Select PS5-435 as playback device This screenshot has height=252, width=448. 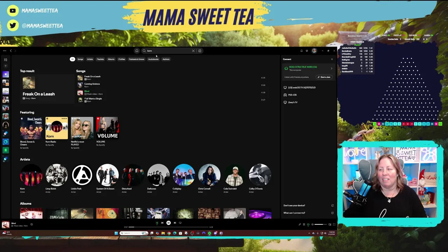pos(308,95)
